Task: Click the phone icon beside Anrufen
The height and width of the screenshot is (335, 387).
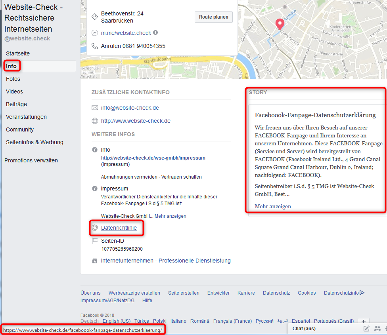Action: (x=95, y=46)
